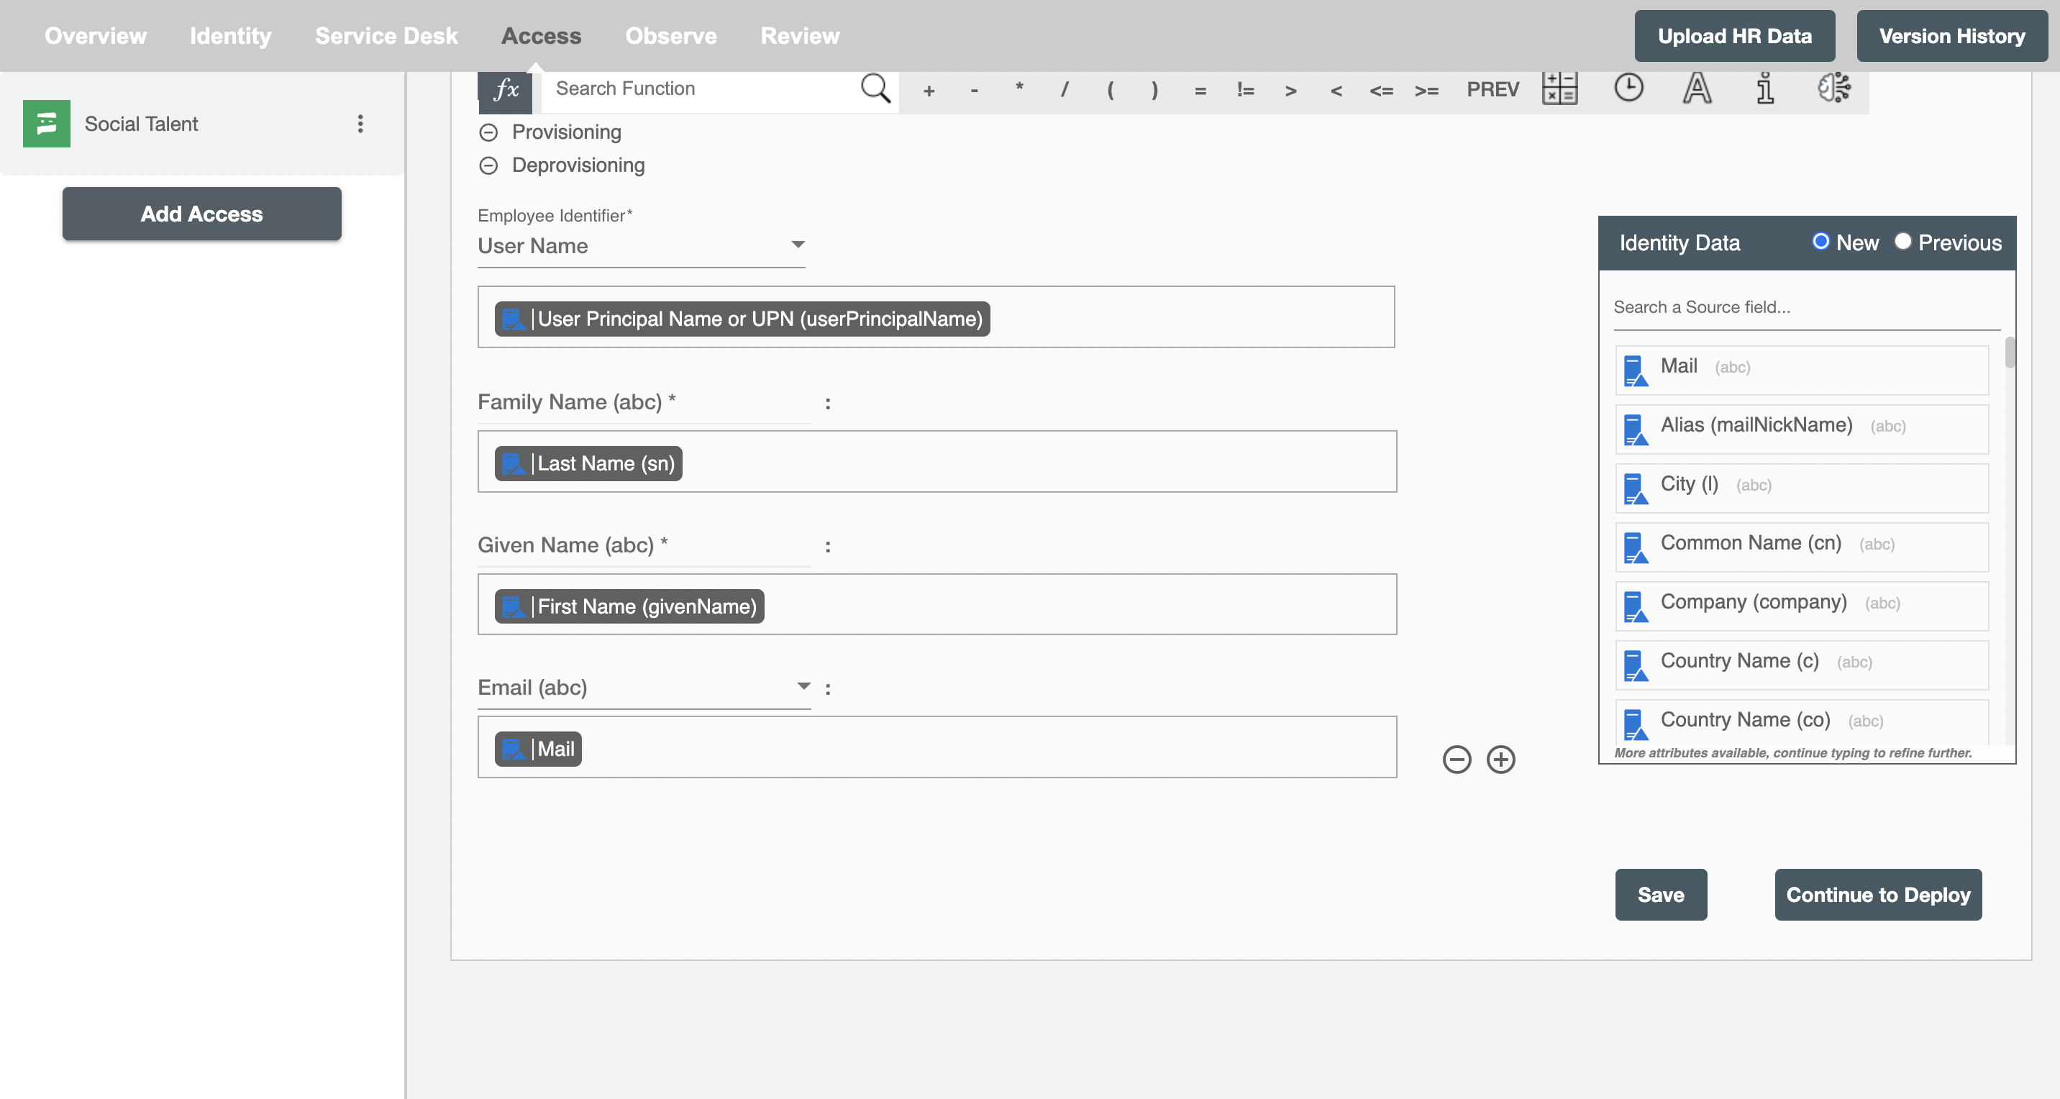
Task: Go to the Overview tab
Action: 95,36
